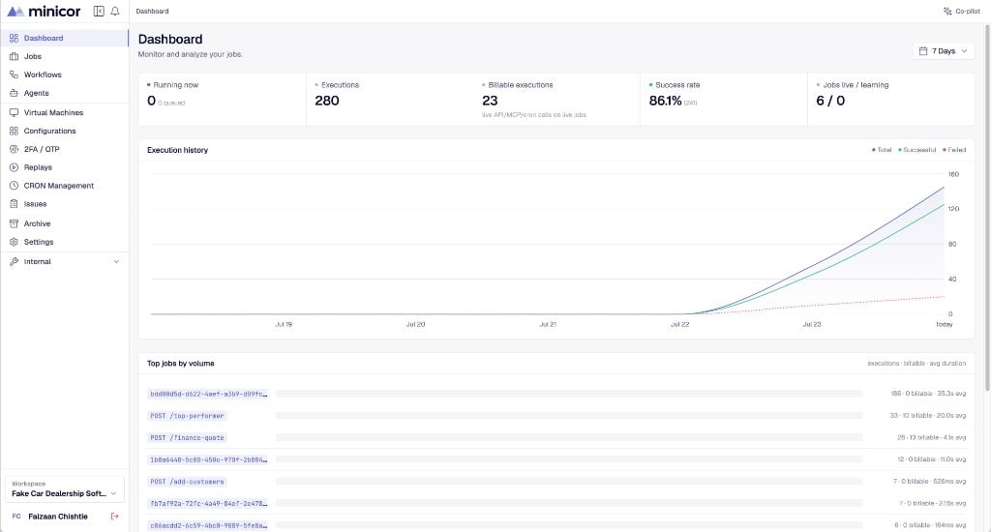The width and height of the screenshot is (991, 532).
Task: Click the Executions 280 stat card
Action: tap(389, 100)
